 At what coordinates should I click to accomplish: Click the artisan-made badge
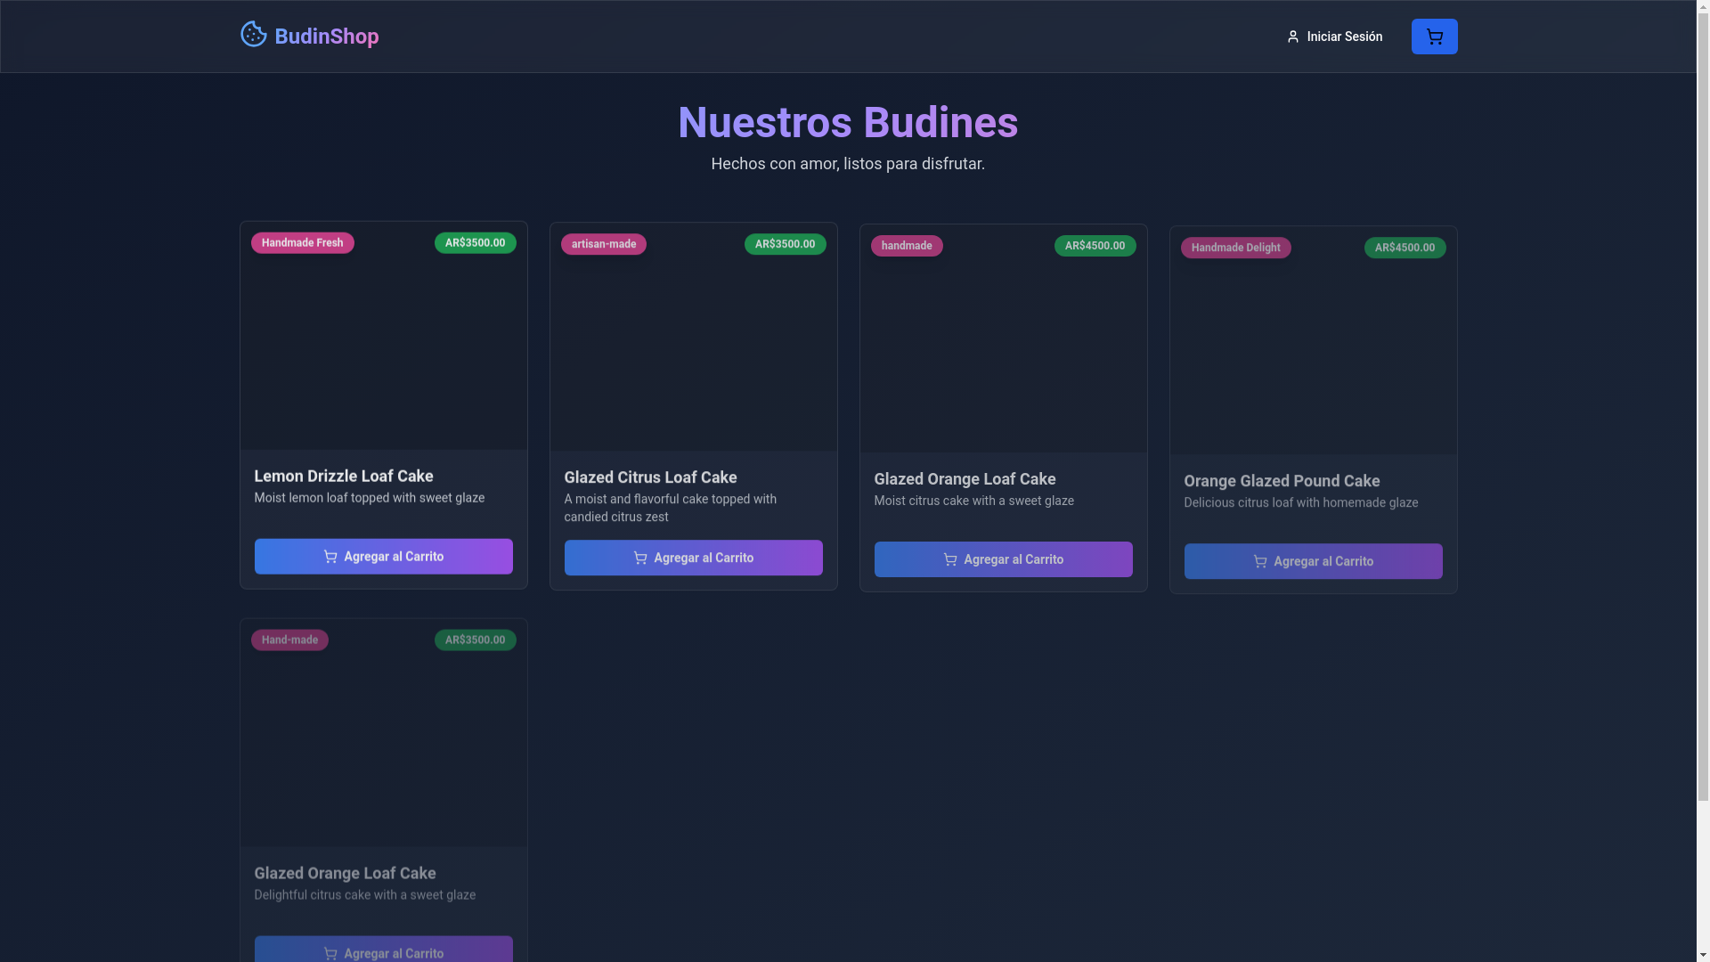pyautogui.click(x=603, y=244)
